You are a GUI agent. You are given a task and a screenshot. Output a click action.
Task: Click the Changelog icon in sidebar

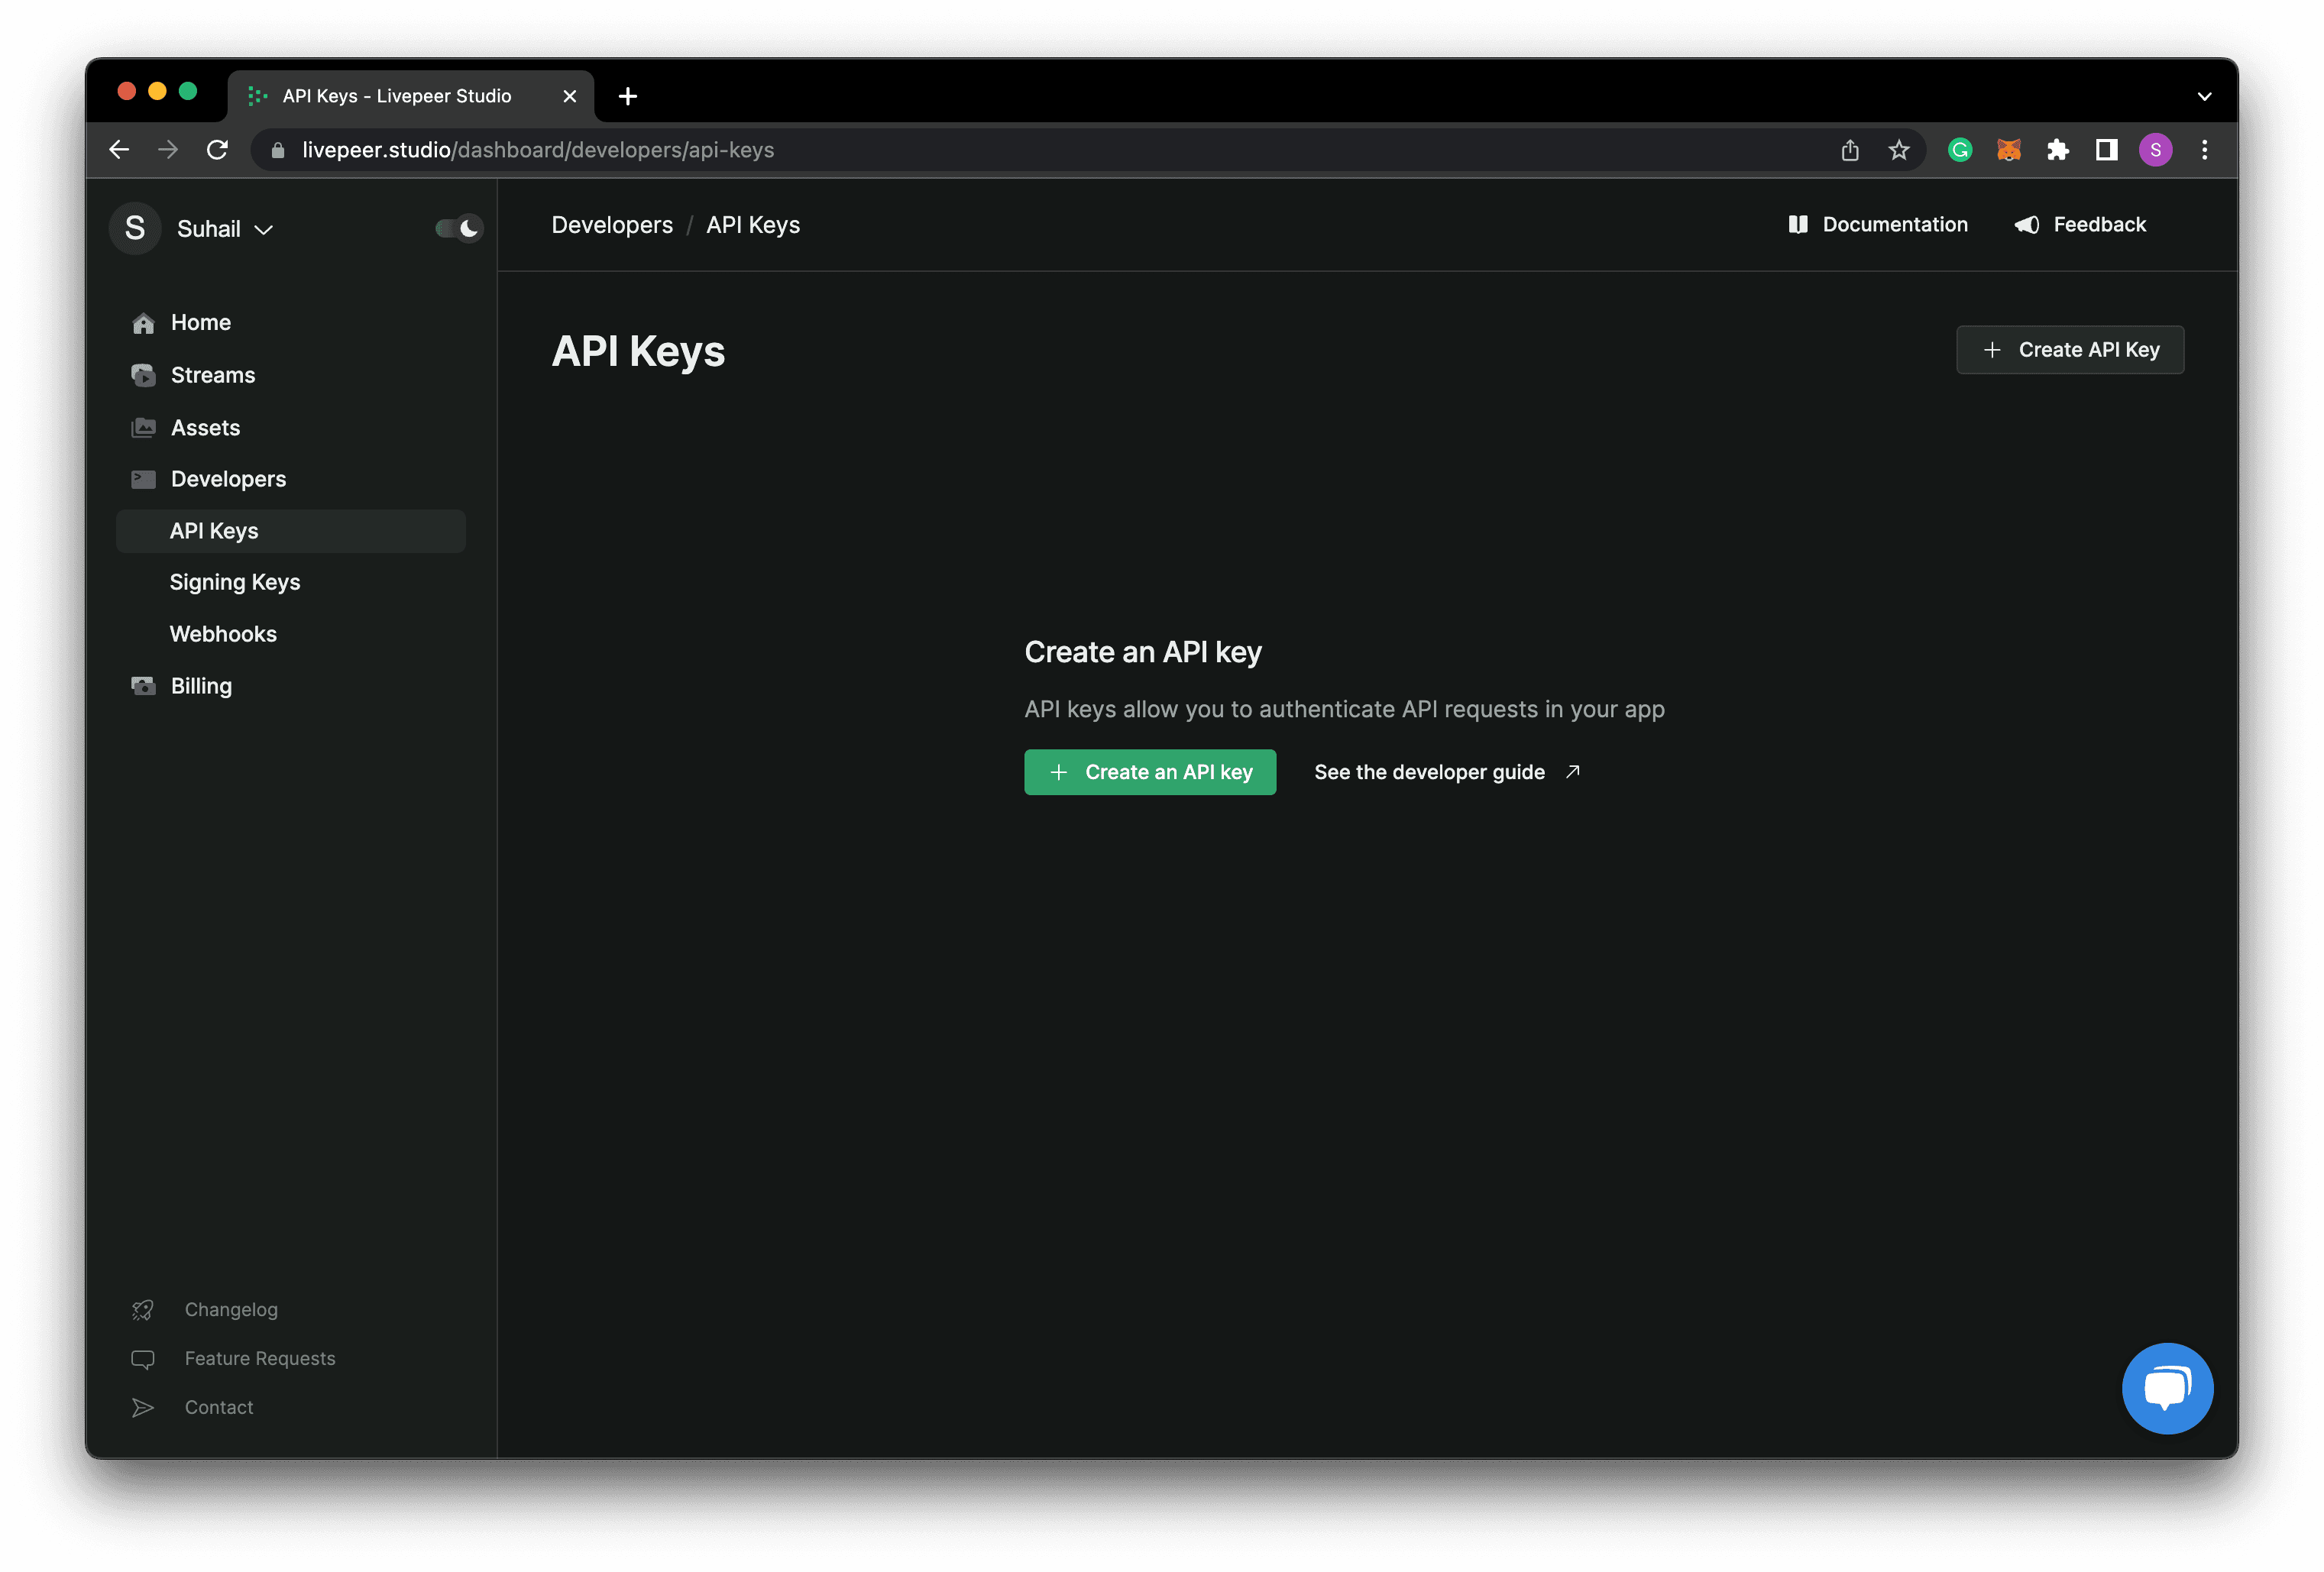point(142,1308)
